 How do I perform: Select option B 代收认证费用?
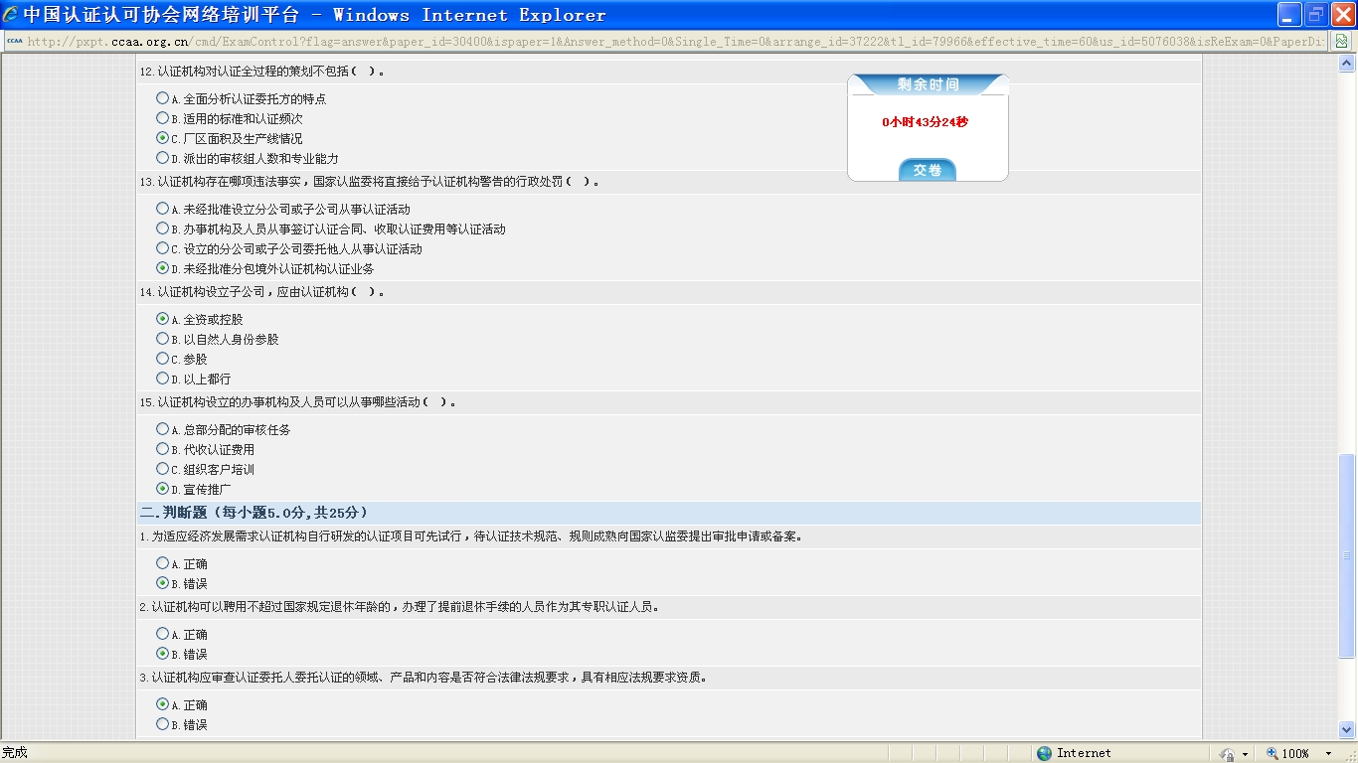(x=162, y=449)
